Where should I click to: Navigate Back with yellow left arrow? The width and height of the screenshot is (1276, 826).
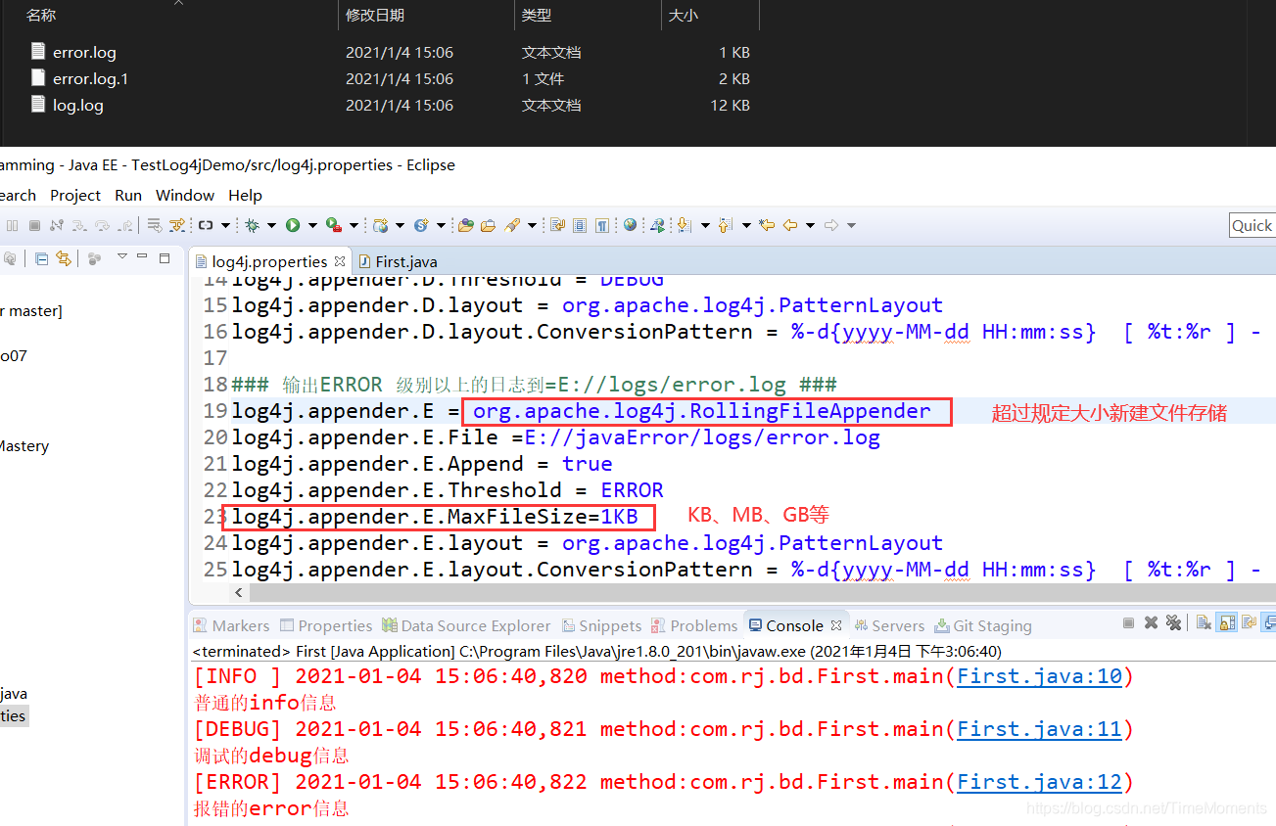[x=790, y=225]
